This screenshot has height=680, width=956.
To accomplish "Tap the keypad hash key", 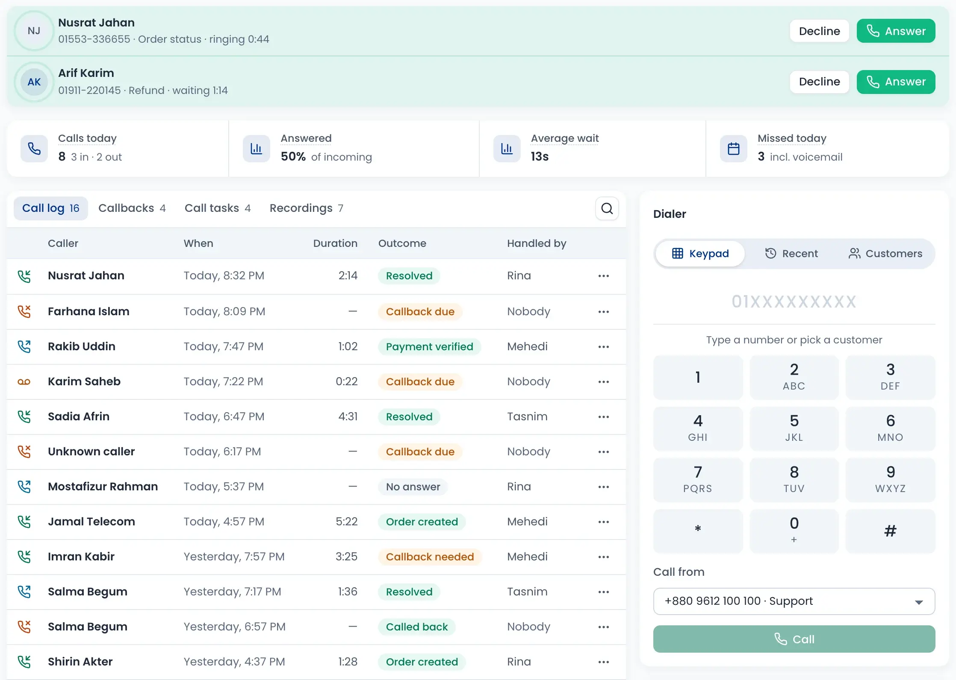I will [x=890, y=531].
